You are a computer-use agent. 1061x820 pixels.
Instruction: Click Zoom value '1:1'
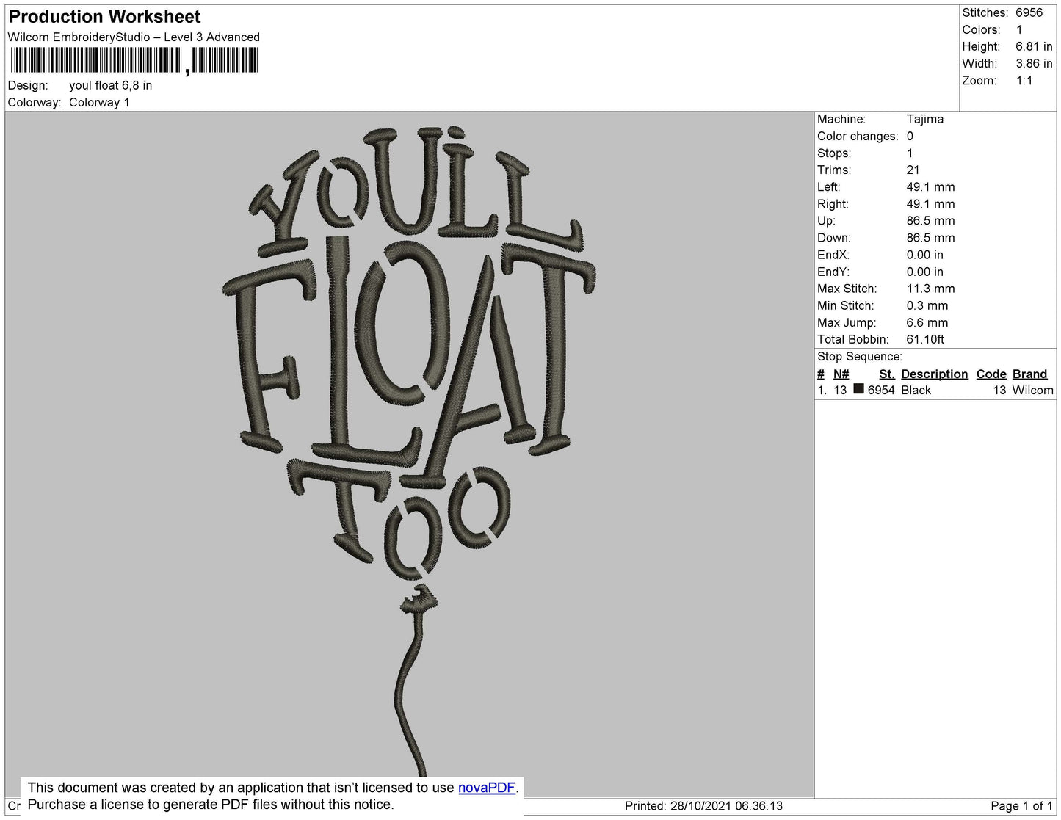click(x=1024, y=81)
